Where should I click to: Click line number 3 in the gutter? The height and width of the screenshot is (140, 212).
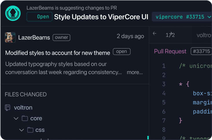(164, 84)
